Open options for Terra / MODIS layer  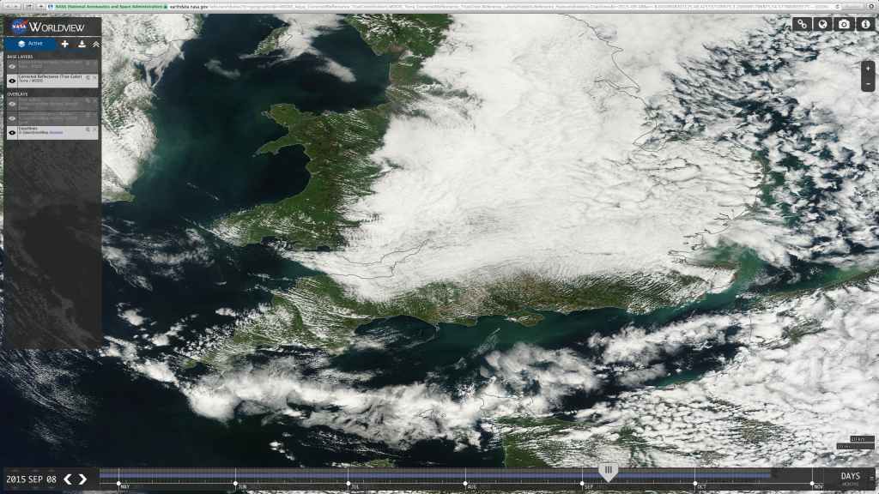point(88,78)
